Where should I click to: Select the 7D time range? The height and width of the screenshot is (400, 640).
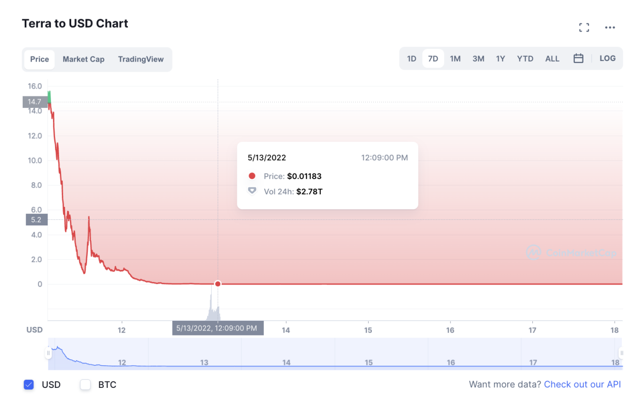tap(433, 59)
